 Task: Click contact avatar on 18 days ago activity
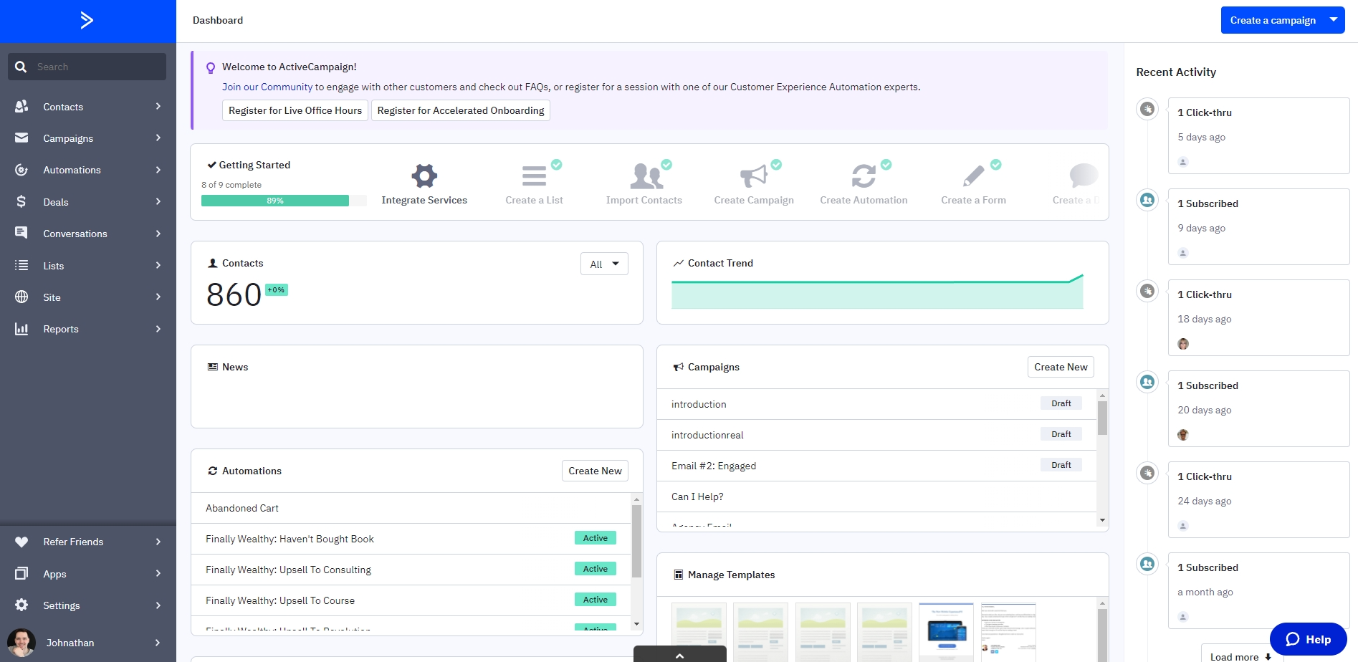[1183, 344]
